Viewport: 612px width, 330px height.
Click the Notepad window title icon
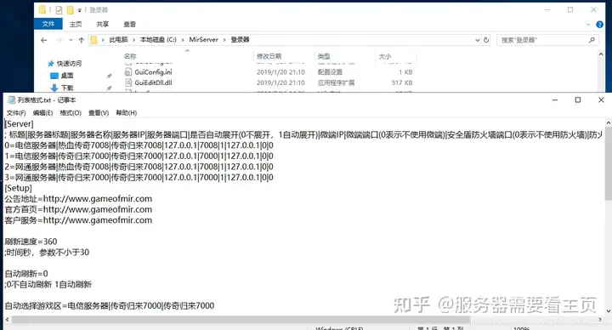11,100
